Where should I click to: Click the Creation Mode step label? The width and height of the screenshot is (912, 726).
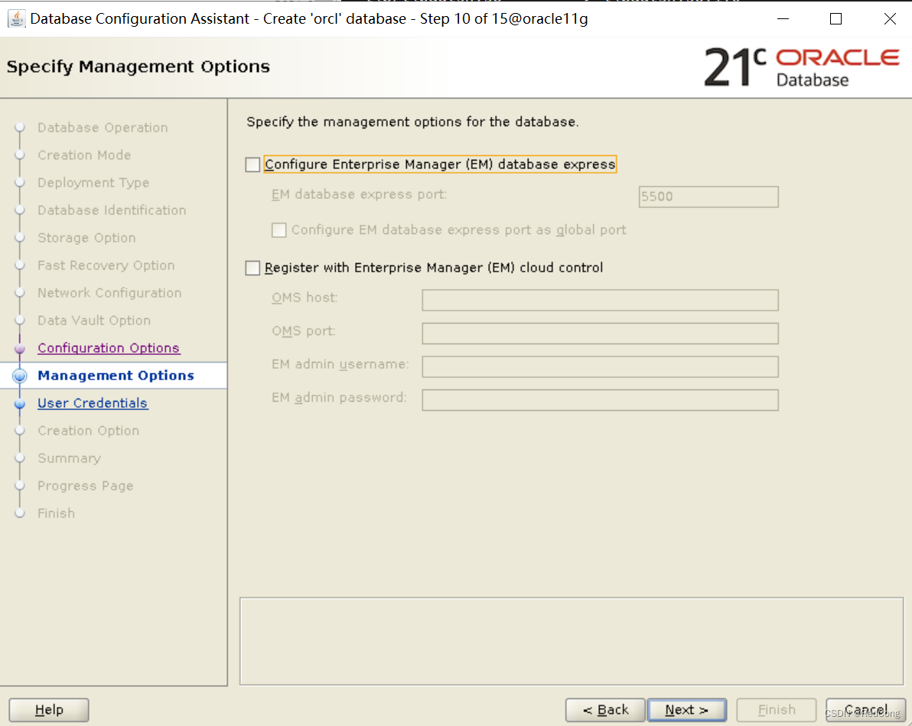[84, 155]
